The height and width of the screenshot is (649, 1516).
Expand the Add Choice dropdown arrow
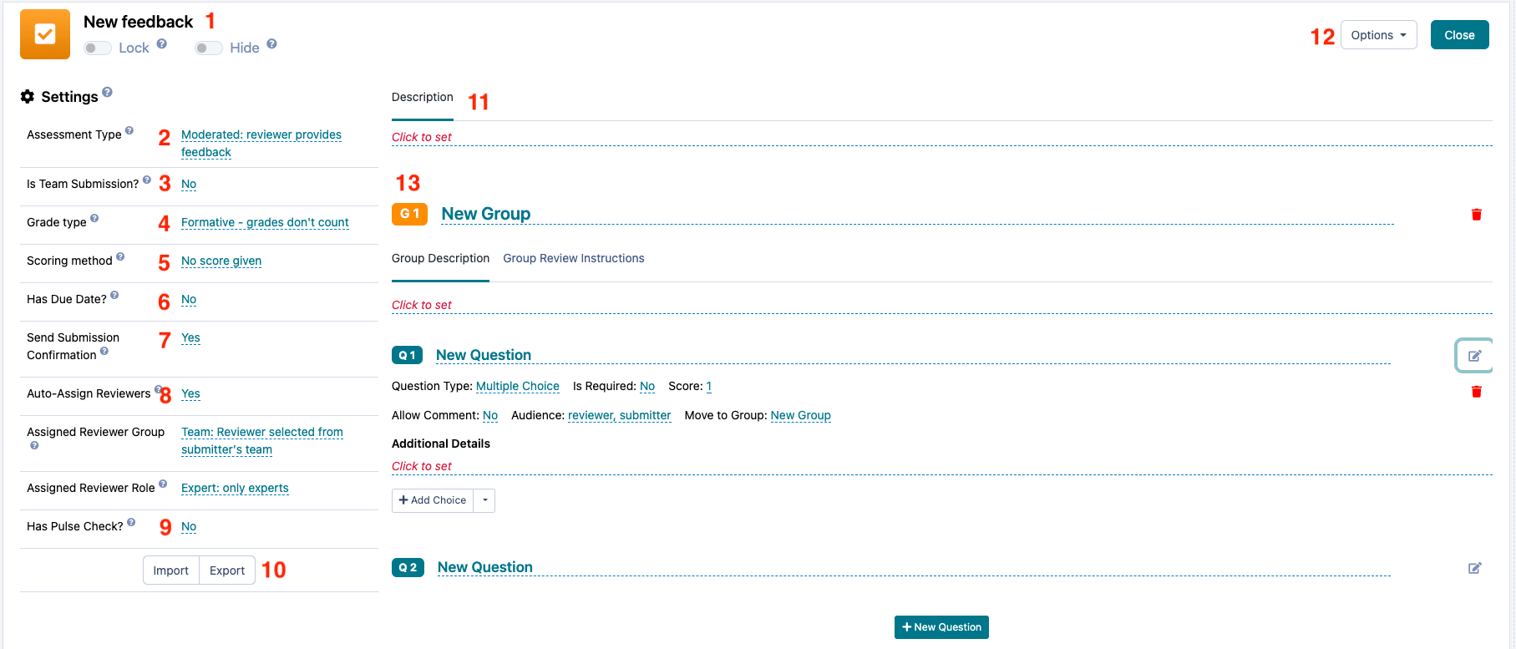(484, 500)
